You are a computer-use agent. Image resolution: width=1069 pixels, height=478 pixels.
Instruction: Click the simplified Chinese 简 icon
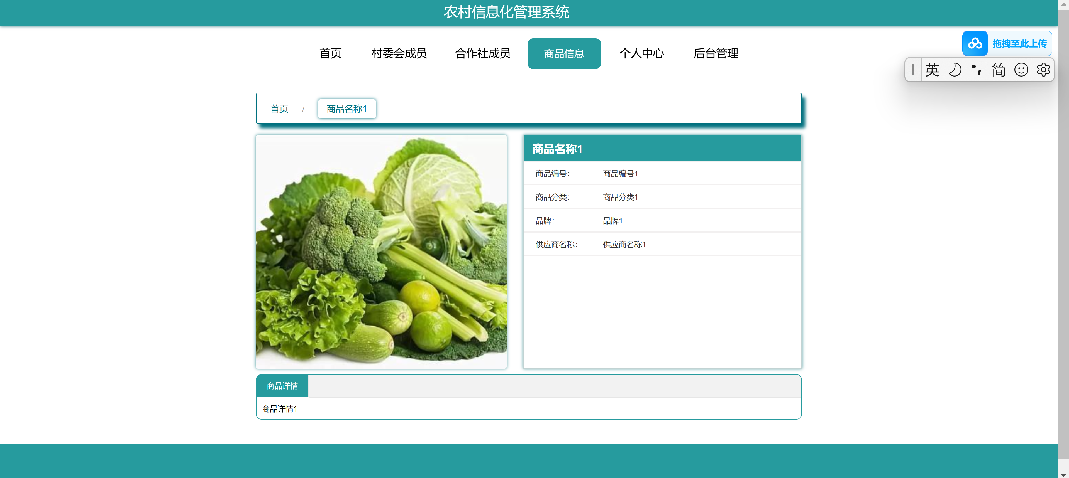click(999, 70)
